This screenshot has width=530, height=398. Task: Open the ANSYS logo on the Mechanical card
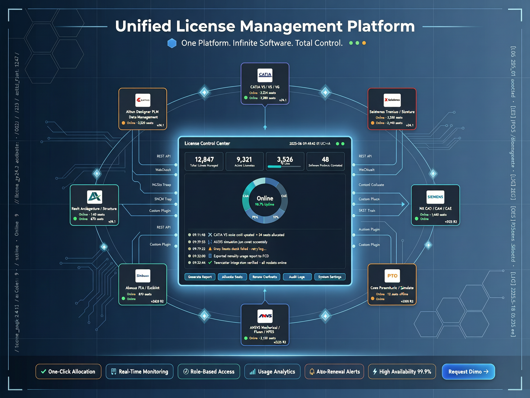click(265, 316)
